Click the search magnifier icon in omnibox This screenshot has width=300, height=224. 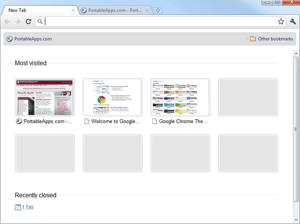tap(40, 22)
